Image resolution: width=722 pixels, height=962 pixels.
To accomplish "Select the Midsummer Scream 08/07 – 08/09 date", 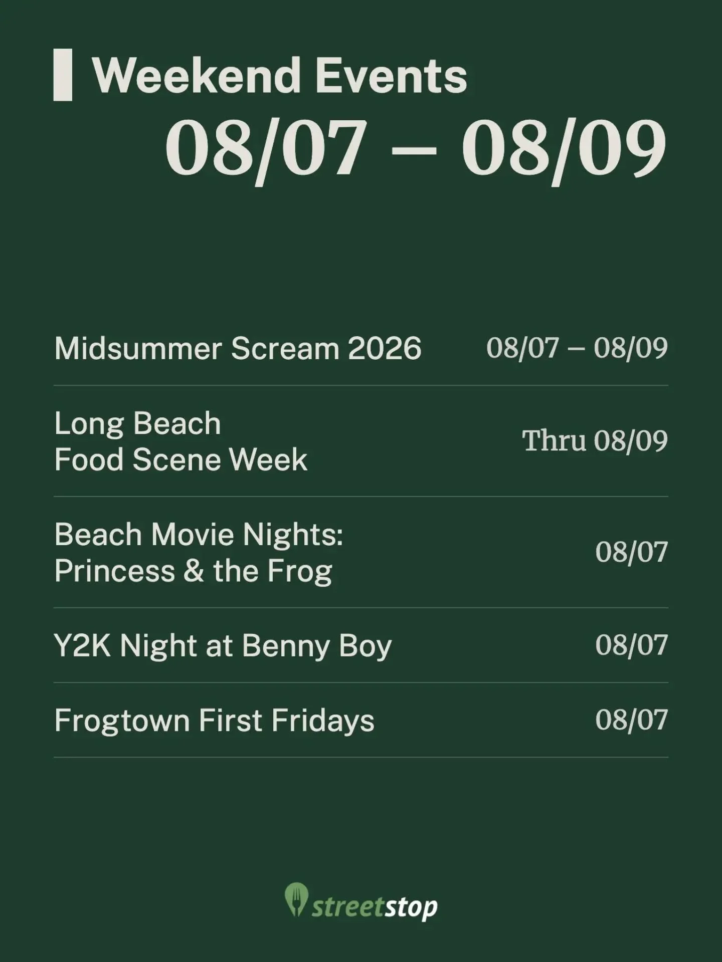I will (577, 348).
